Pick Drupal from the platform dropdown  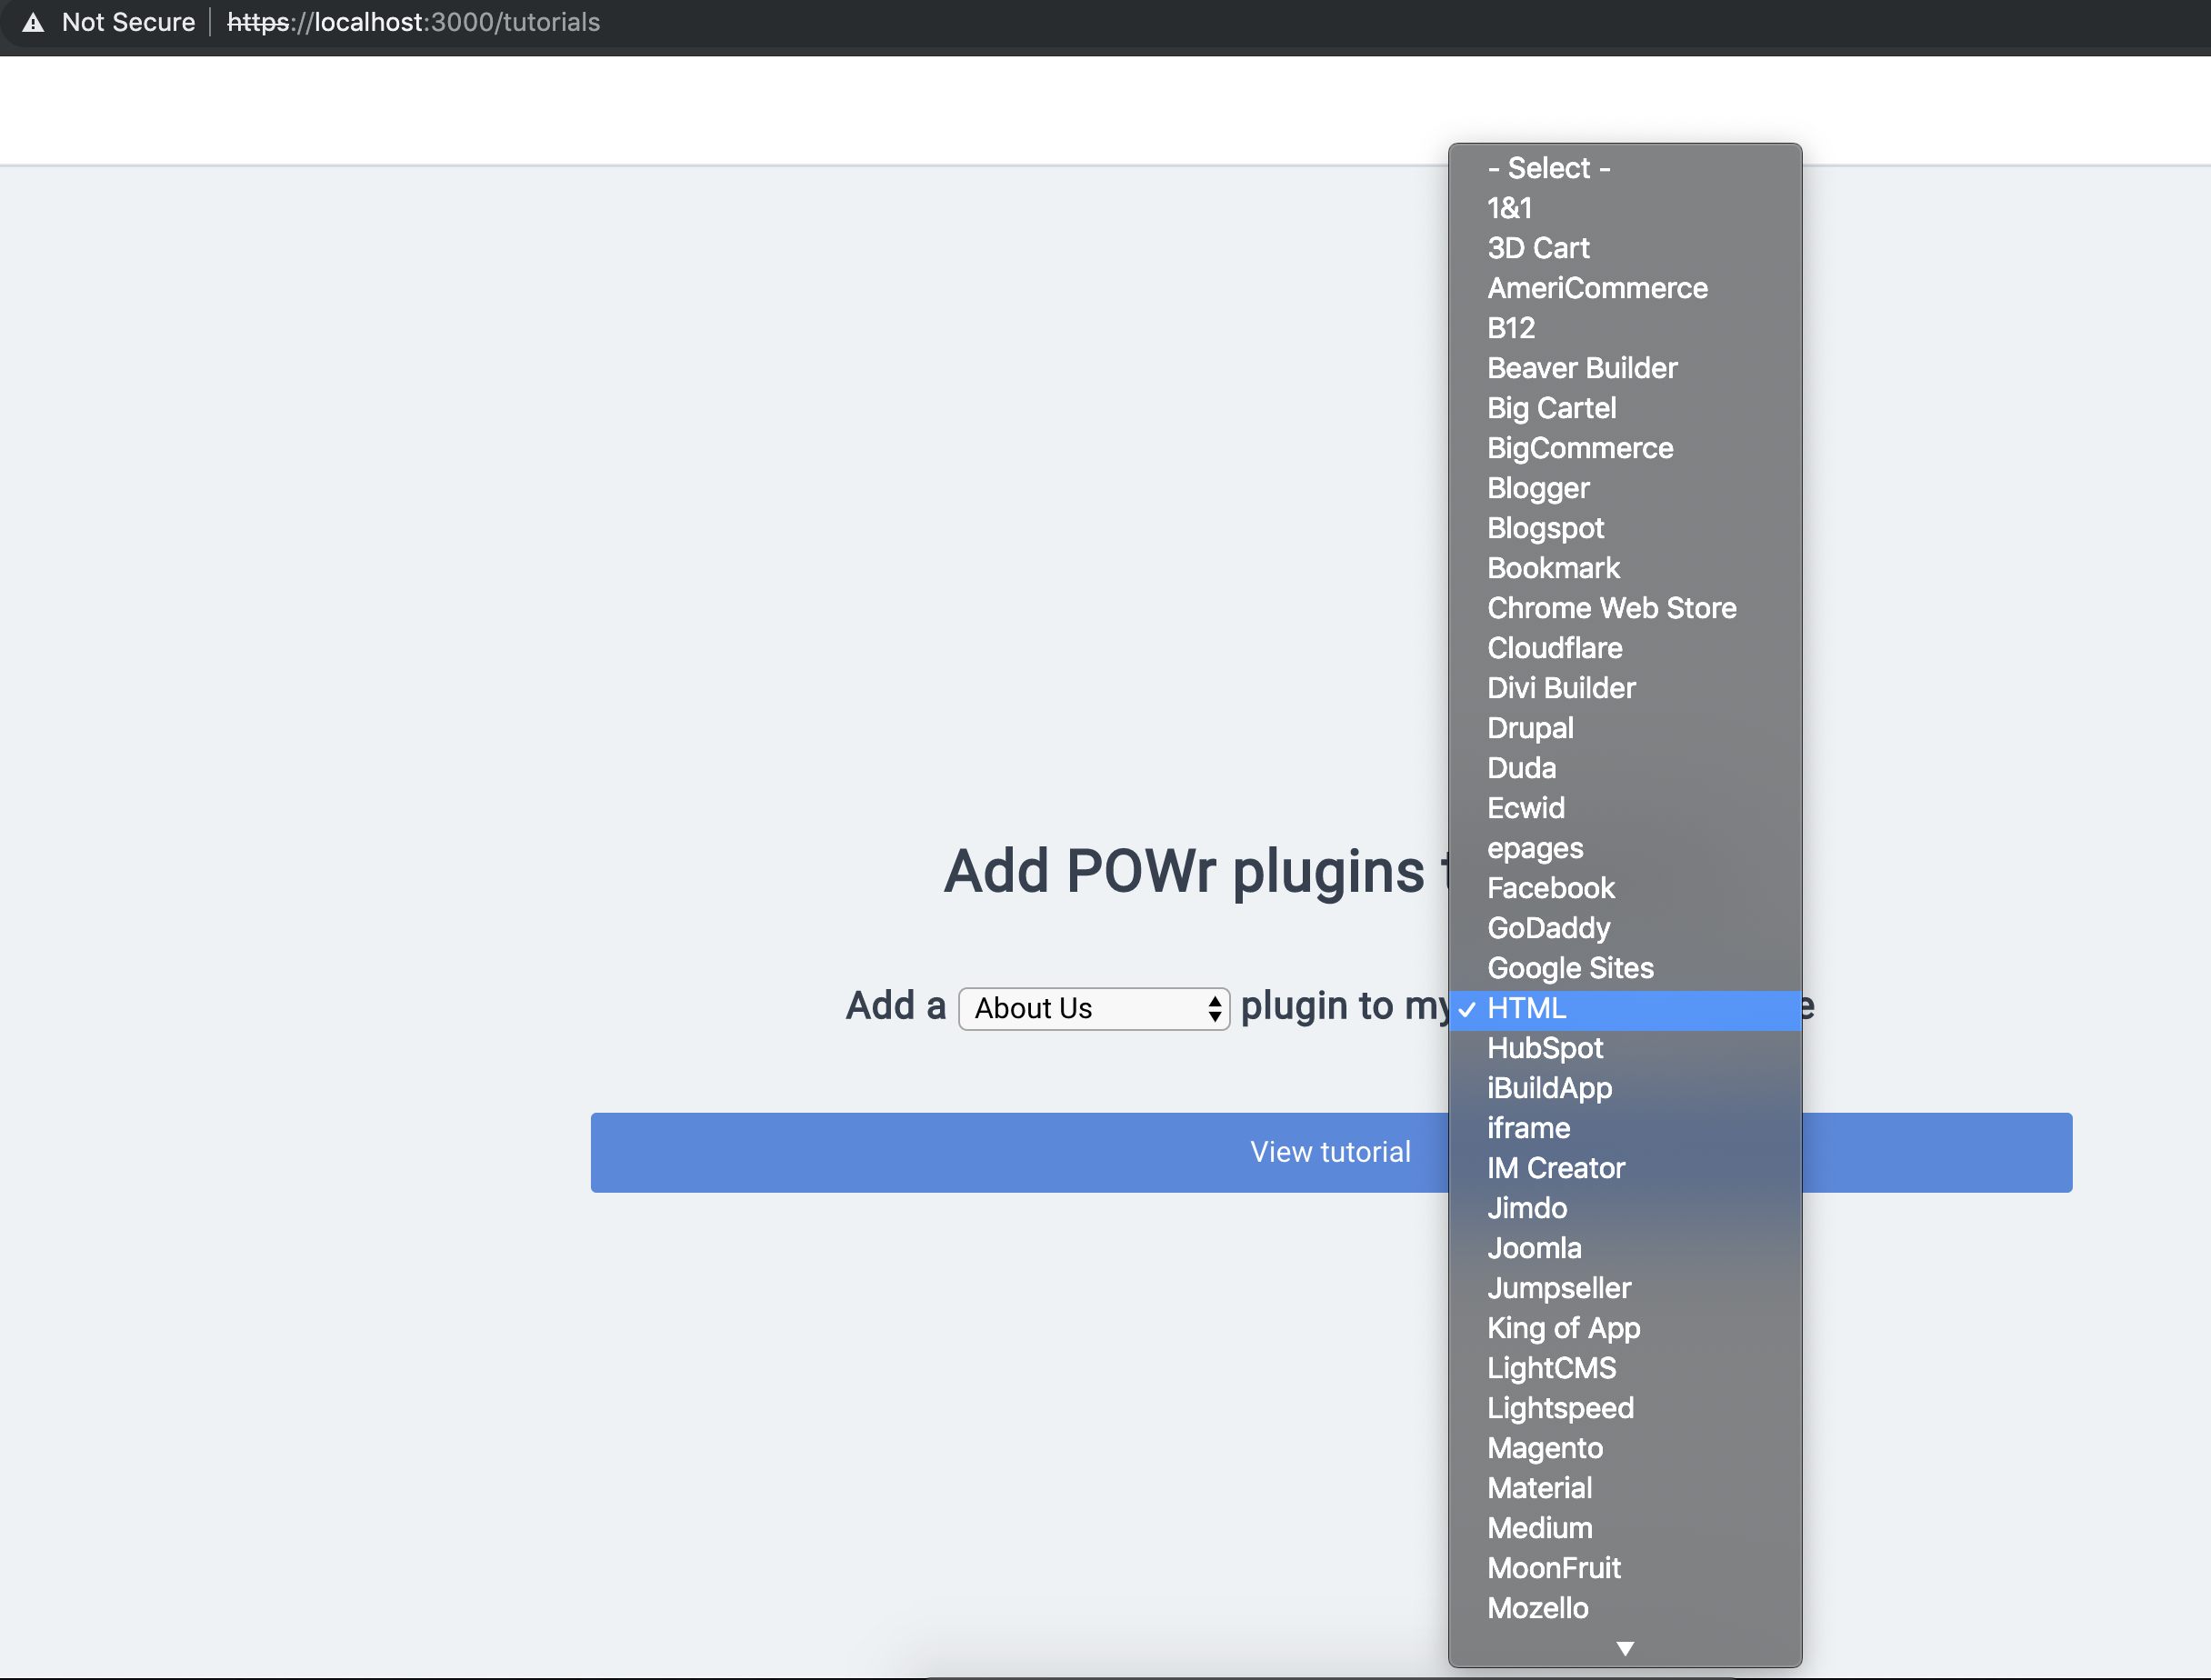[x=1530, y=728]
